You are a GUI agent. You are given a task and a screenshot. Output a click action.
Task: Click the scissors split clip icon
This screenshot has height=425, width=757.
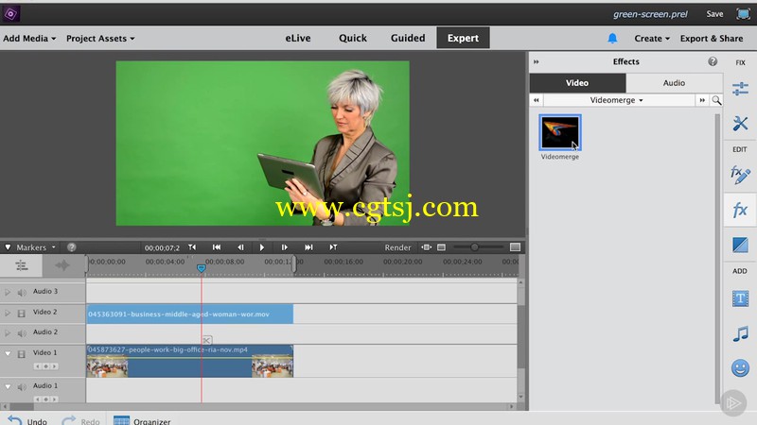[x=206, y=340]
